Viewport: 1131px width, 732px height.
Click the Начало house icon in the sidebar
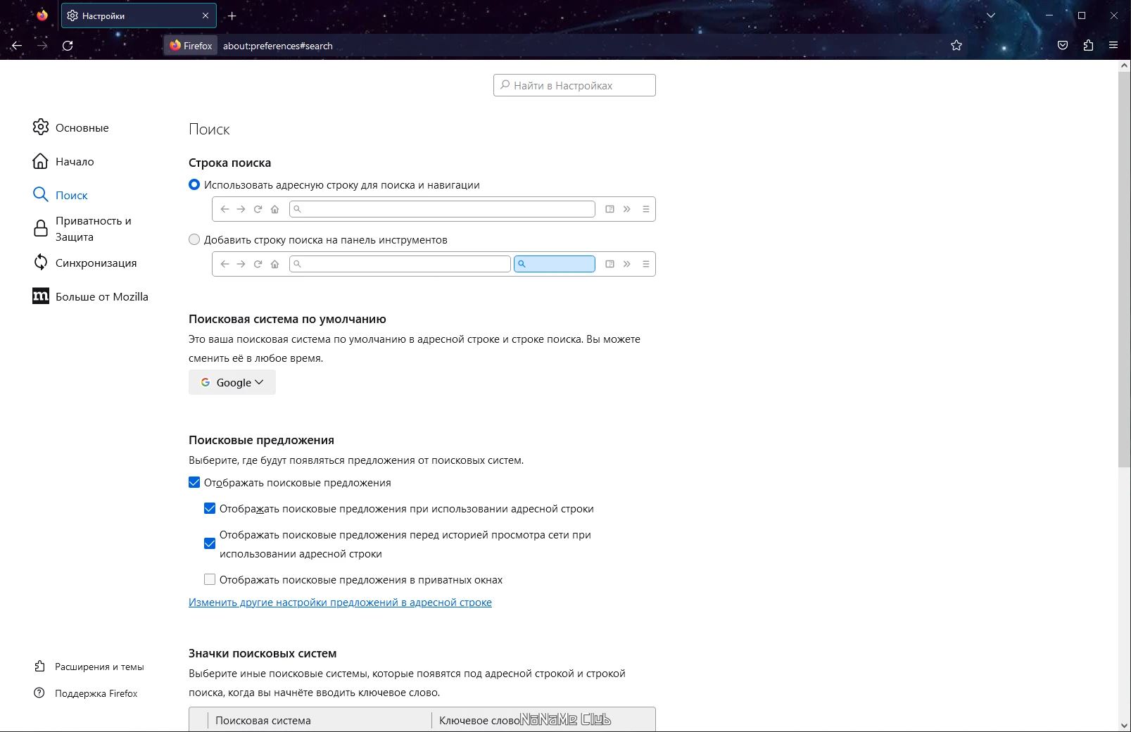[x=41, y=161]
